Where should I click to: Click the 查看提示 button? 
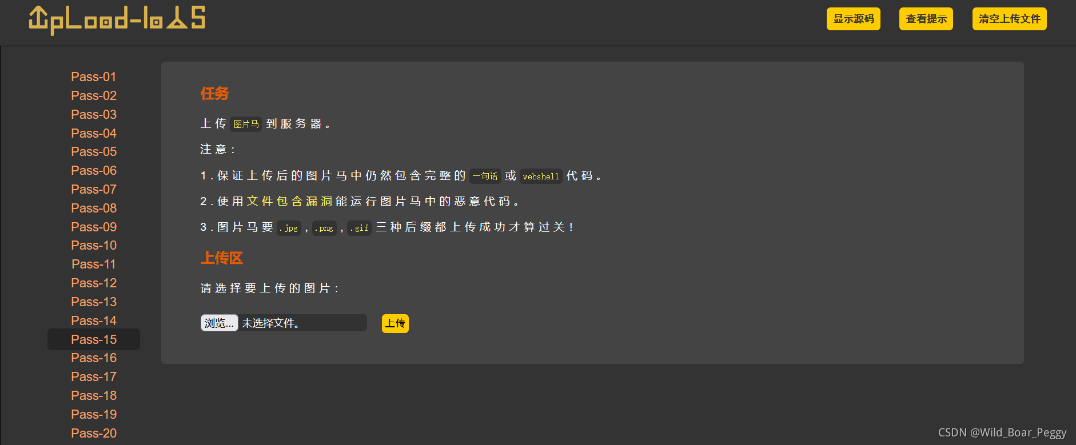click(926, 19)
